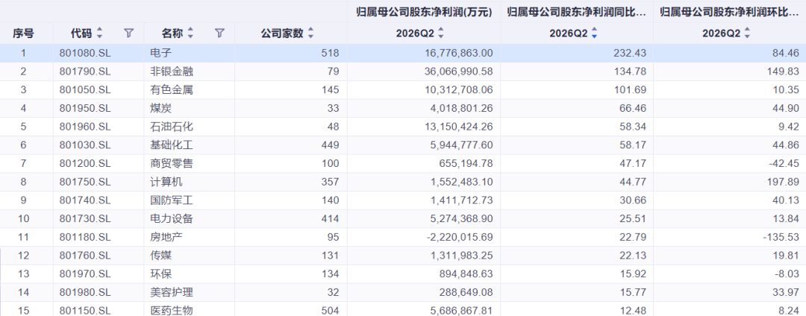Click year-over-year value 232.43

(630, 53)
